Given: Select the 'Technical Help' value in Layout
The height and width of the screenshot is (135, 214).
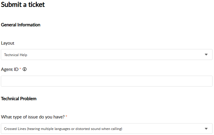Looking at the screenshot, I should [16, 55].
